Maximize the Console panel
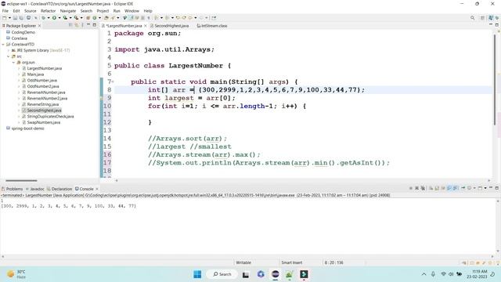Viewport: 501px width, 282px height. (497, 188)
